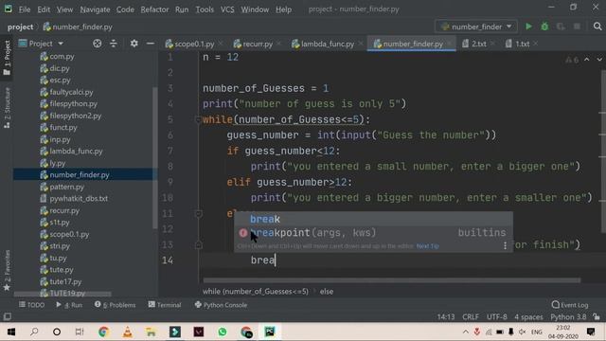The height and width of the screenshot is (341, 606).
Task: Click PyCharm icon on the taskbar
Action: [270, 332]
